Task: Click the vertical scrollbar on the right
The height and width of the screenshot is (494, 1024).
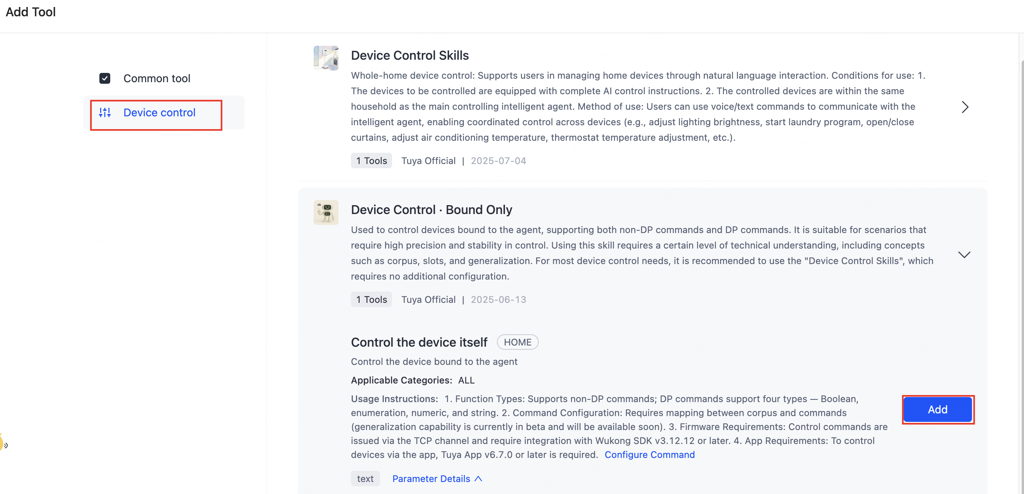Action: pos(1022,238)
